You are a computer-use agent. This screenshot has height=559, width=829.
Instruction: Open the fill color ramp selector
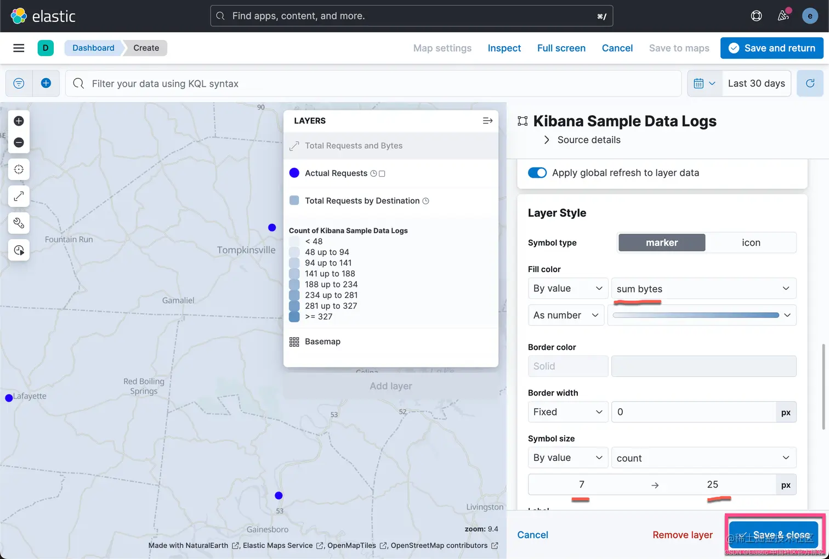point(702,315)
